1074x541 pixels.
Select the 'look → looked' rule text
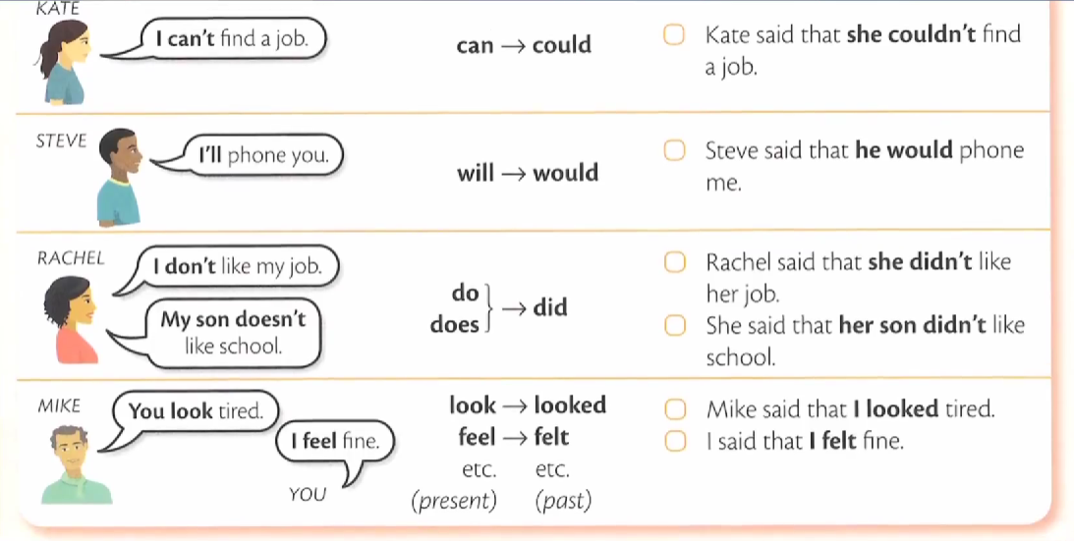[x=528, y=406]
